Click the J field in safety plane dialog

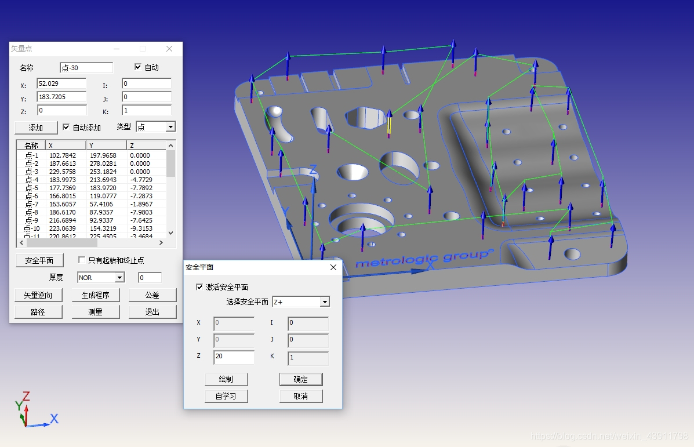[x=308, y=340]
